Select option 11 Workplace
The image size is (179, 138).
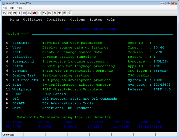(22, 89)
